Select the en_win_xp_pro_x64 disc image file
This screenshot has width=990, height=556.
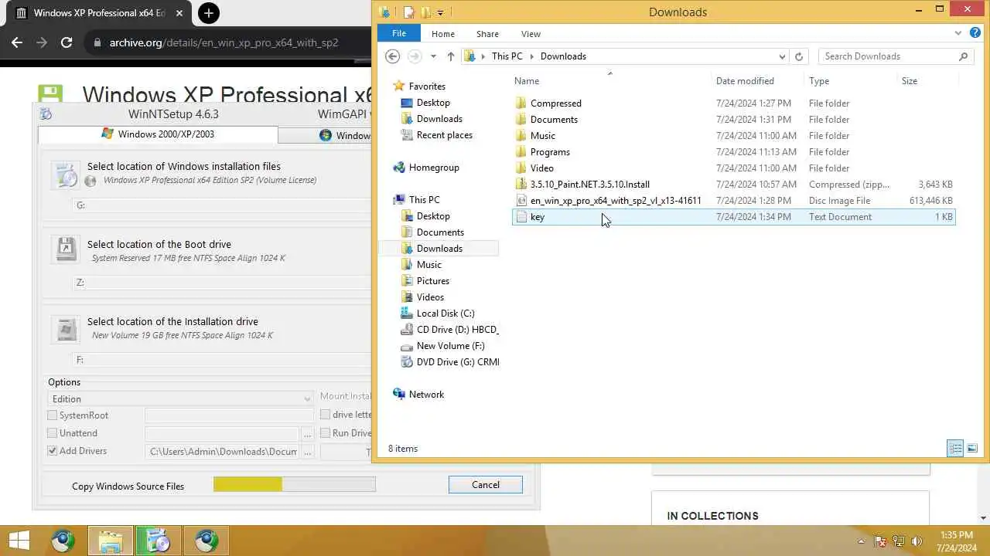click(616, 201)
